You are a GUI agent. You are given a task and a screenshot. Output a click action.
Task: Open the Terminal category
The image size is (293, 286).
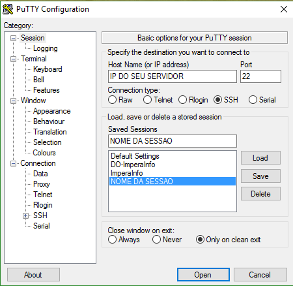click(34, 59)
